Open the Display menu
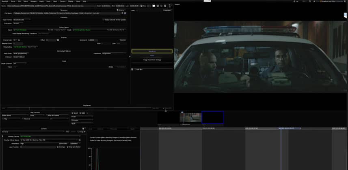This screenshot has height=170, width=348. click(71, 1)
